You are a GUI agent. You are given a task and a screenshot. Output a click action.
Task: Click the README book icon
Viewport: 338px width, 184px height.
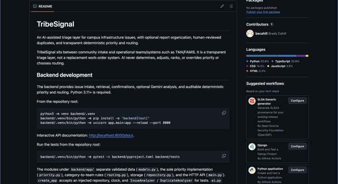tap(35, 6)
